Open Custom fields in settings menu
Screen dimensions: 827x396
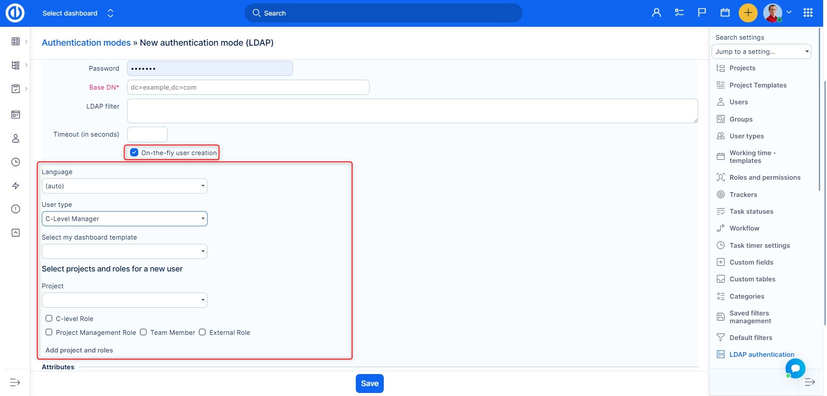pyautogui.click(x=751, y=262)
